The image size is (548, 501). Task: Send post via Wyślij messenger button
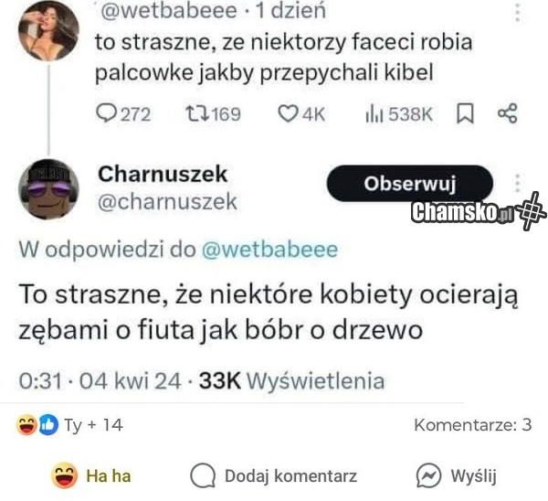tap(456, 475)
